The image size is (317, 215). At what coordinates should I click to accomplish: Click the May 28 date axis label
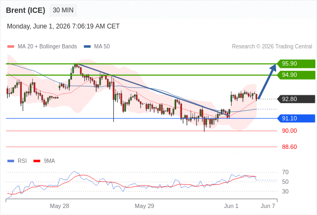tap(60, 206)
